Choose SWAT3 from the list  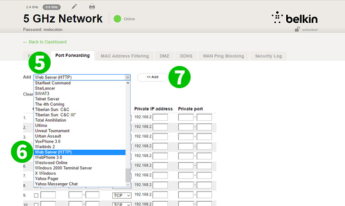[80, 94]
